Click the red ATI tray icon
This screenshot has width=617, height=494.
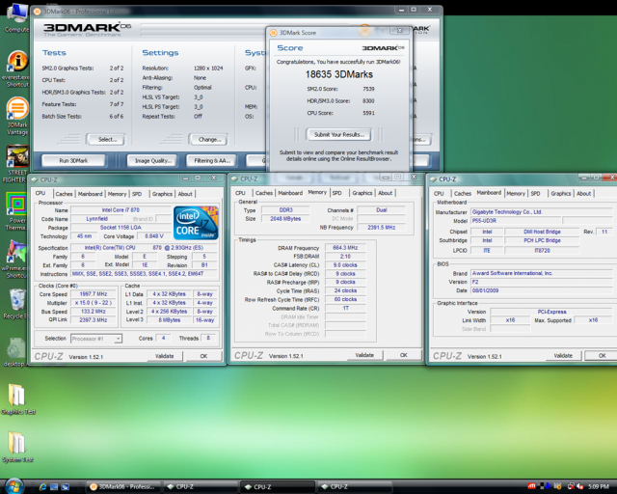click(x=531, y=486)
